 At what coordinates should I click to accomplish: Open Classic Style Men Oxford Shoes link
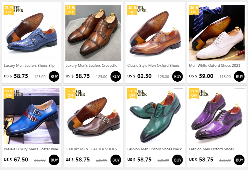tap(153, 65)
